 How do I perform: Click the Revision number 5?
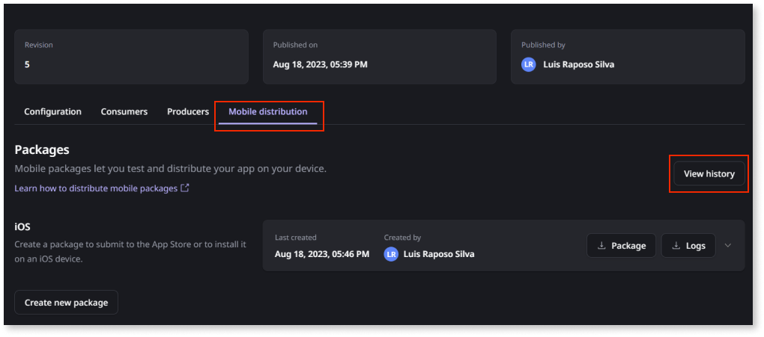[x=27, y=64]
